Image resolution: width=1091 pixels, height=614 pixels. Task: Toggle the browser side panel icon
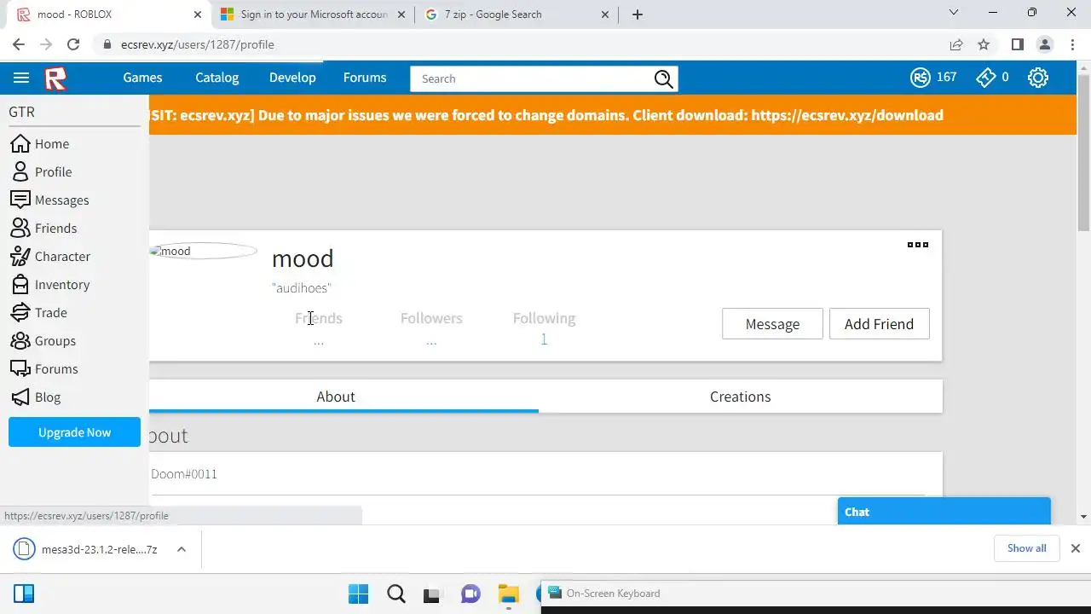1017,44
